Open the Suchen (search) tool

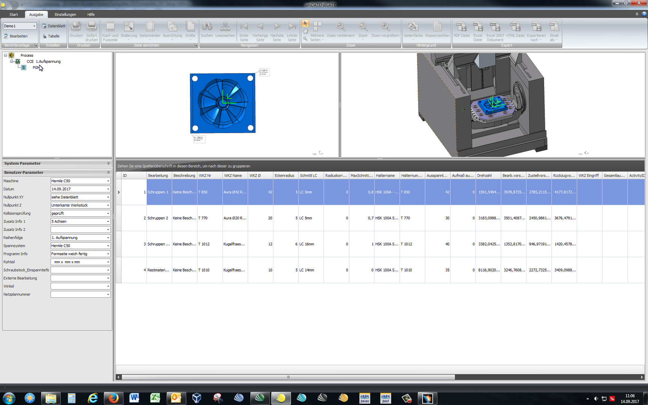[207, 30]
